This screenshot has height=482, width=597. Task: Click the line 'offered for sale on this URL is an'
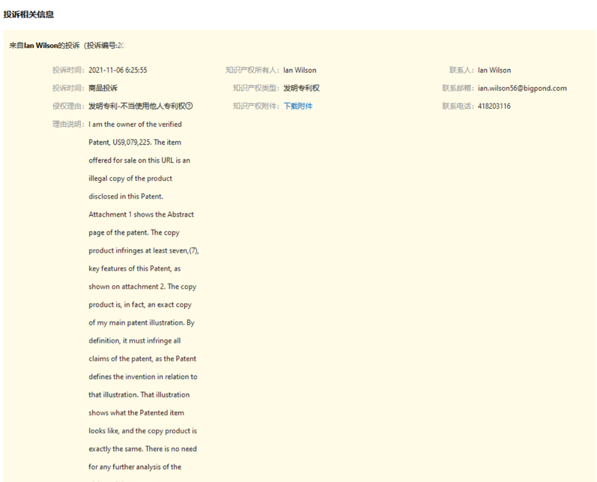[x=139, y=160]
